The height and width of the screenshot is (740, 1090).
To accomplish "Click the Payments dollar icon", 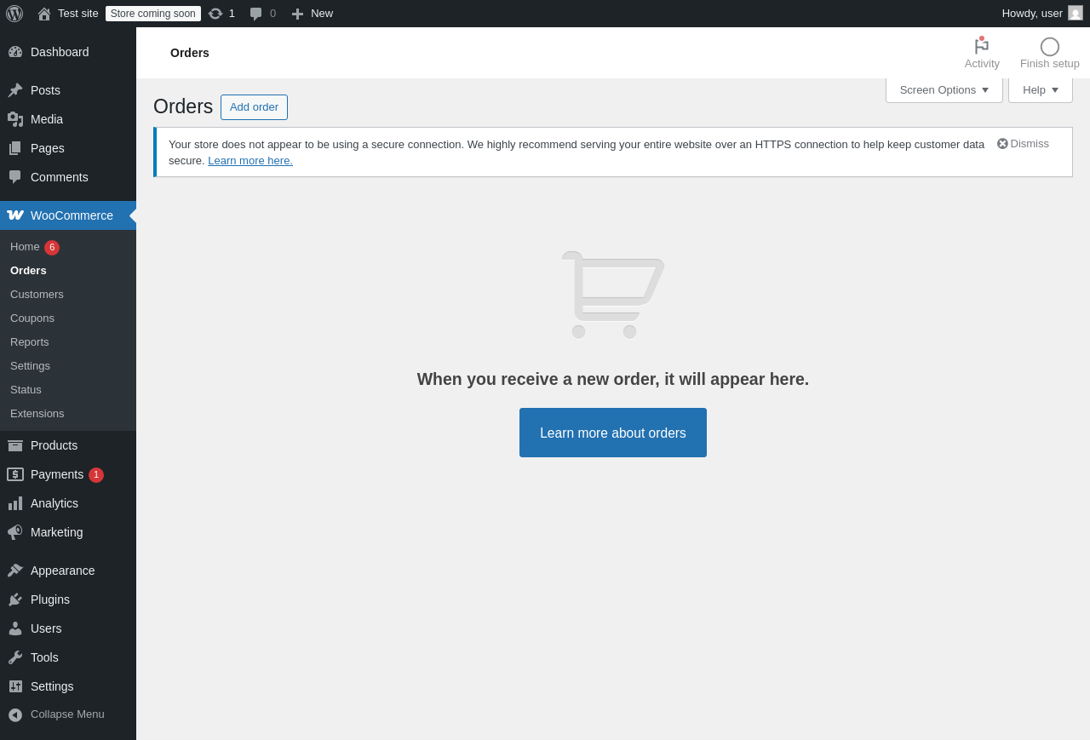I will click(15, 474).
